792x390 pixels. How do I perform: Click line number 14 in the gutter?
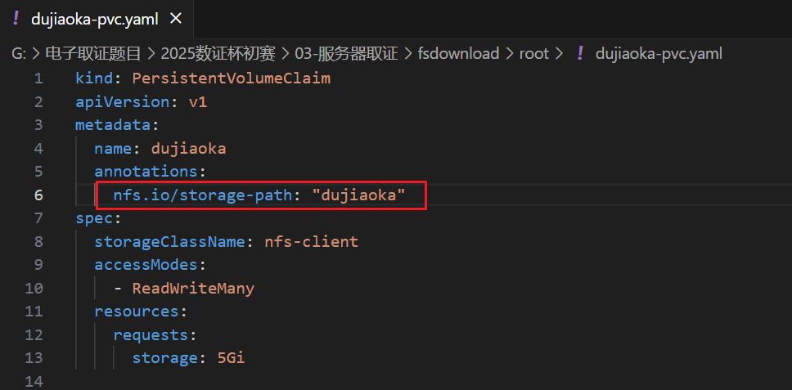(34, 382)
